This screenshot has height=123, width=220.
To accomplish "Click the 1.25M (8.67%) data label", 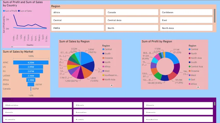I will tap(71, 81).
